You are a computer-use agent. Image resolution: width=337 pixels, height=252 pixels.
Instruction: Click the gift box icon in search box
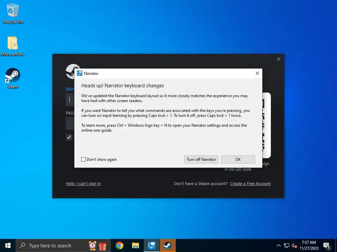coord(103,246)
